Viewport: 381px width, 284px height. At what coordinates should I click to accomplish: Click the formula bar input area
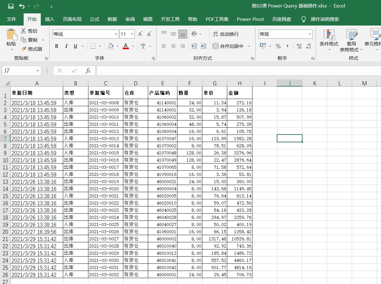[239, 71]
